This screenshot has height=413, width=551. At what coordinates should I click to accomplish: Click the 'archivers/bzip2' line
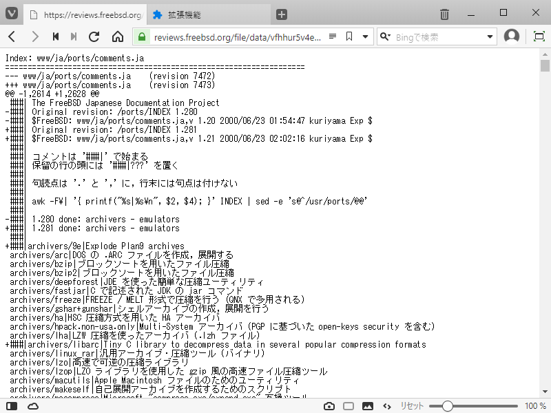(122, 273)
